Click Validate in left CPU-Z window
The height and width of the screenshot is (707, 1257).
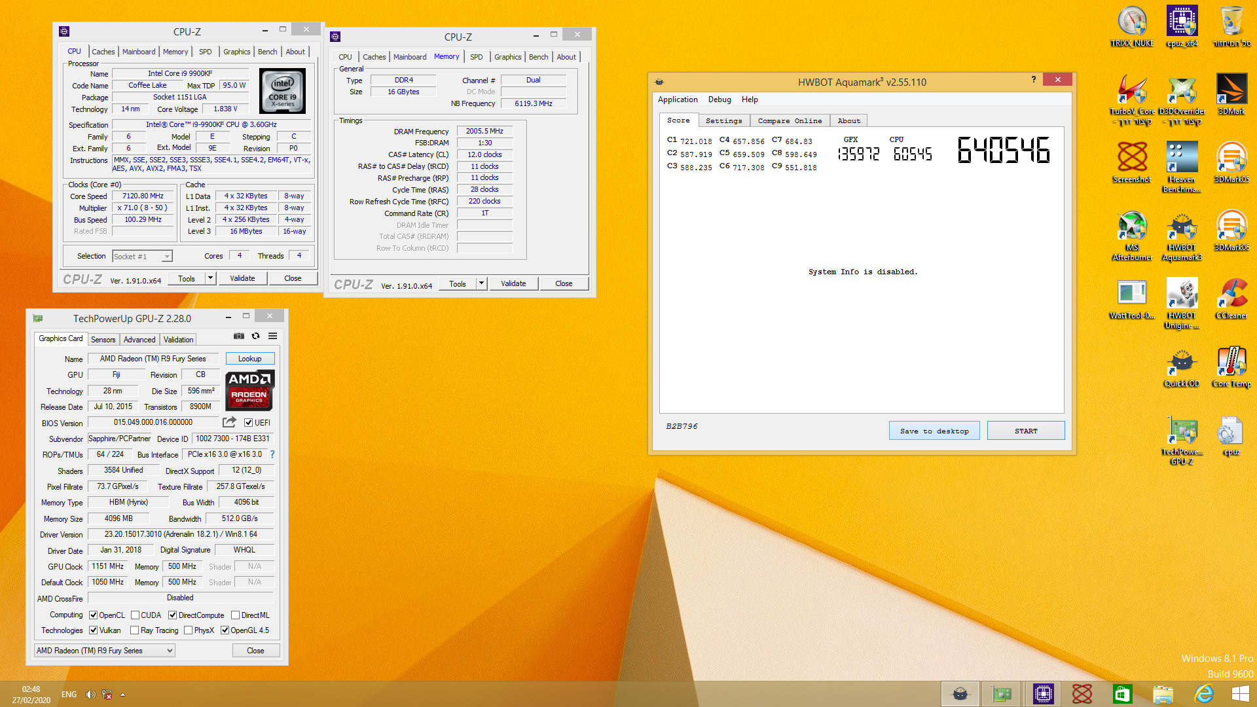(242, 278)
